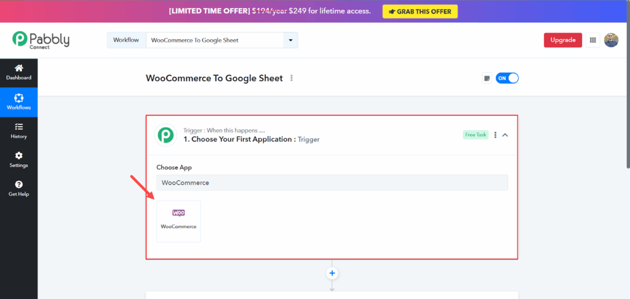
Task: Click the limited time offer banner text
Action: (269, 11)
